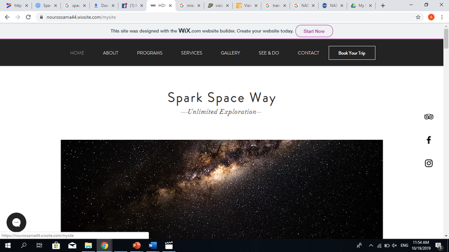The image size is (449, 252).
Task: Open the Facebook social icon
Action: pos(428,140)
